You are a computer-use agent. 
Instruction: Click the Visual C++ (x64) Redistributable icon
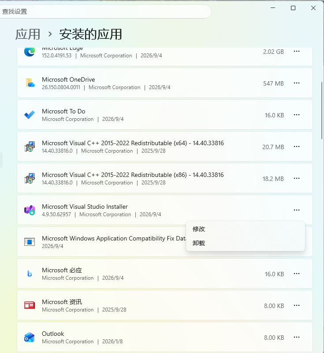(x=30, y=146)
